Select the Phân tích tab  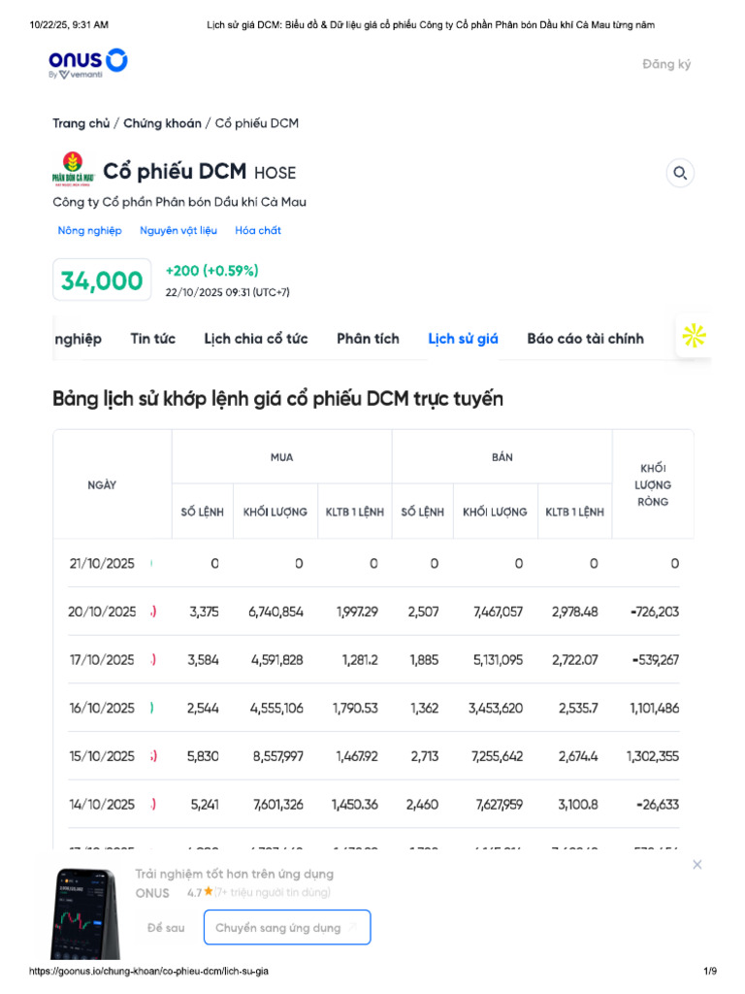[x=368, y=339]
